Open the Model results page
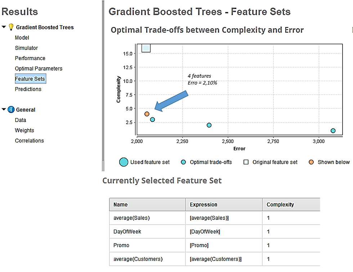This screenshot has height=272, width=353. [22, 37]
